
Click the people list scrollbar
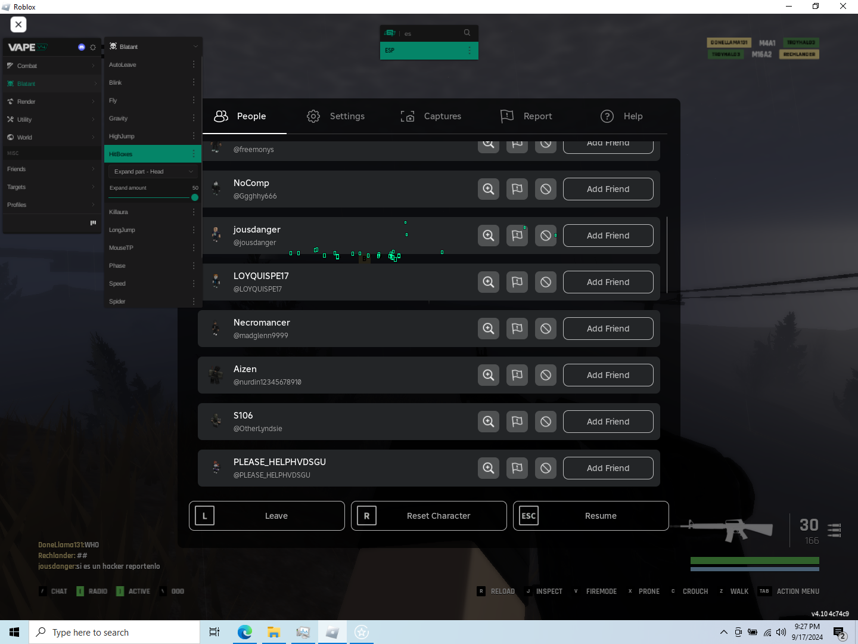pyautogui.click(x=667, y=255)
